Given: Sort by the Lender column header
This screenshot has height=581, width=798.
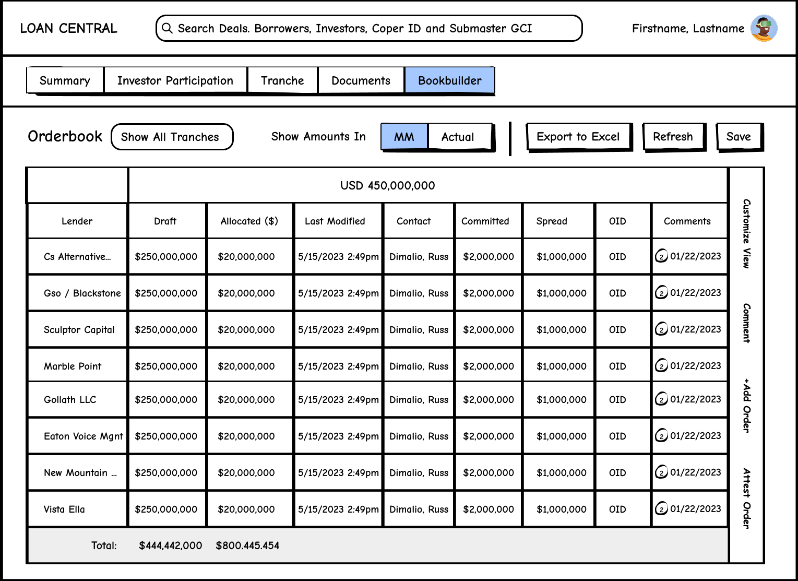Looking at the screenshot, I should [x=77, y=221].
